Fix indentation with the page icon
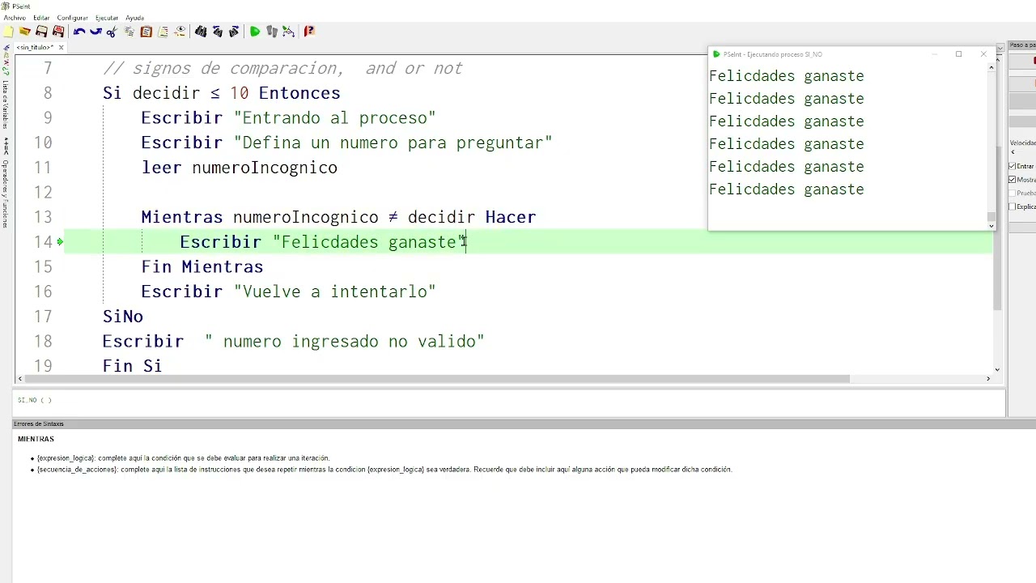Image resolution: width=1036 pixels, height=583 pixels. pos(163,32)
